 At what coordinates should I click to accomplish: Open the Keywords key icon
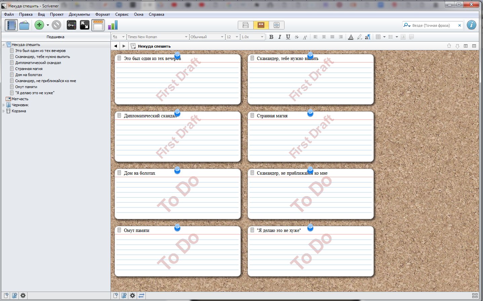(x=72, y=25)
